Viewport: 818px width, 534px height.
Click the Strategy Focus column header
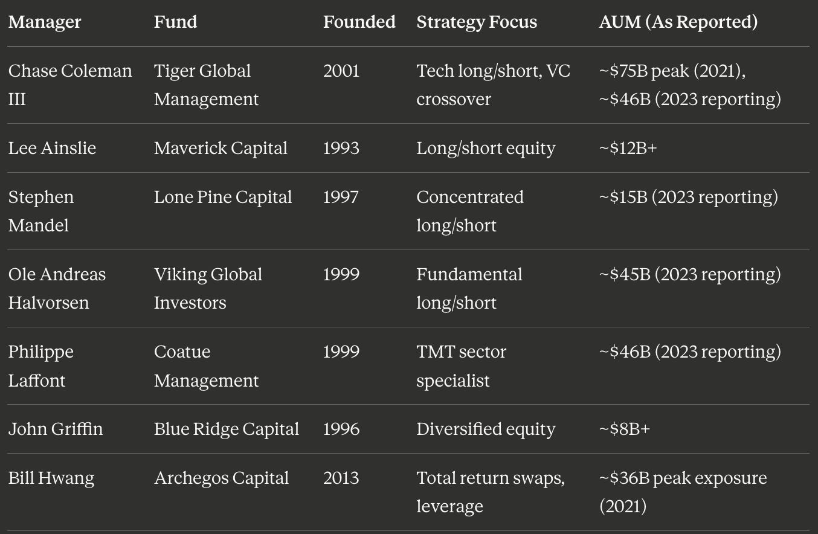(x=477, y=22)
